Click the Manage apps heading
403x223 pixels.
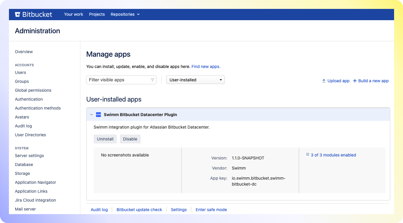(108, 54)
